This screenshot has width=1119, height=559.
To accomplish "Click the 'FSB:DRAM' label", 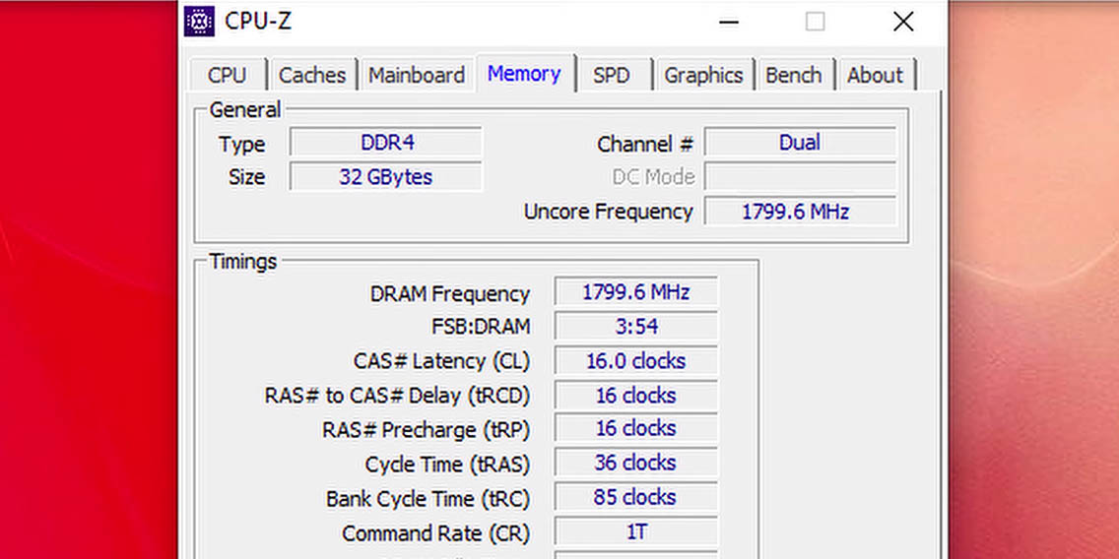I will [481, 327].
